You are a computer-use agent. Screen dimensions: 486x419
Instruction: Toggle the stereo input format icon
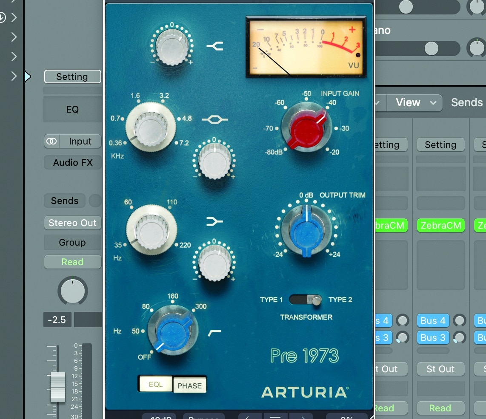pyautogui.click(x=51, y=142)
